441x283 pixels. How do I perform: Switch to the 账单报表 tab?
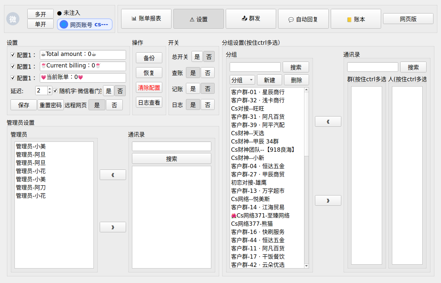[x=146, y=19]
